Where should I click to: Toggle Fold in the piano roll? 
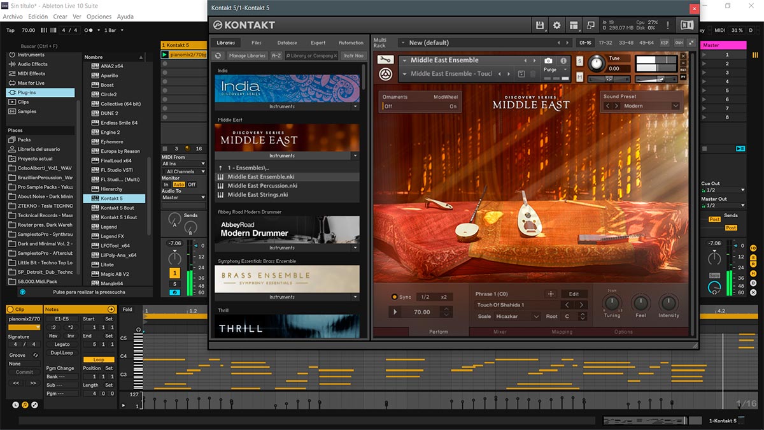pyautogui.click(x=127, y=310)
